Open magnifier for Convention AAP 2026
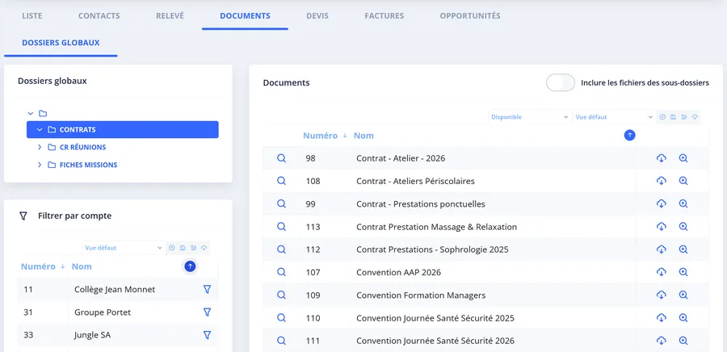Viewport: 727px width, 352px height. click(x=281, y=272)
